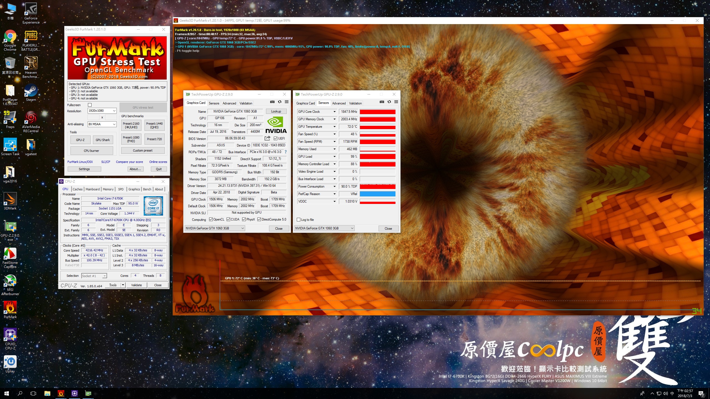Open FurMark desktop shortcut icon
Screen dimensions: 710x399
coord(10,310)
